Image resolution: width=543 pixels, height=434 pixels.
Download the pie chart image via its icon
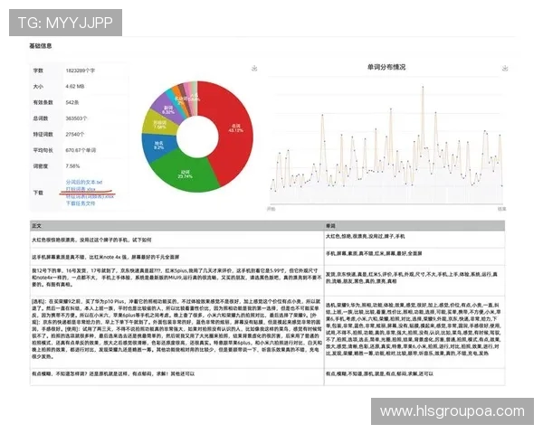(254, 68)
